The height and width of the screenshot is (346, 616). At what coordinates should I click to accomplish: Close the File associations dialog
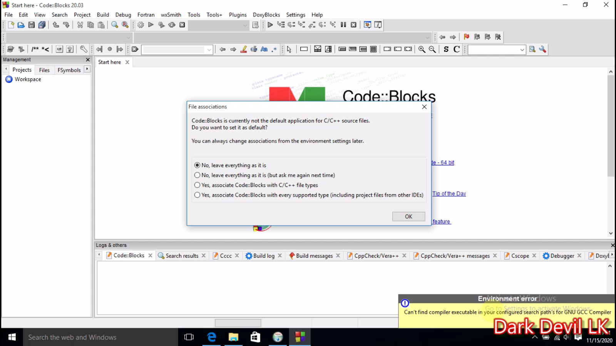point(424,107)
